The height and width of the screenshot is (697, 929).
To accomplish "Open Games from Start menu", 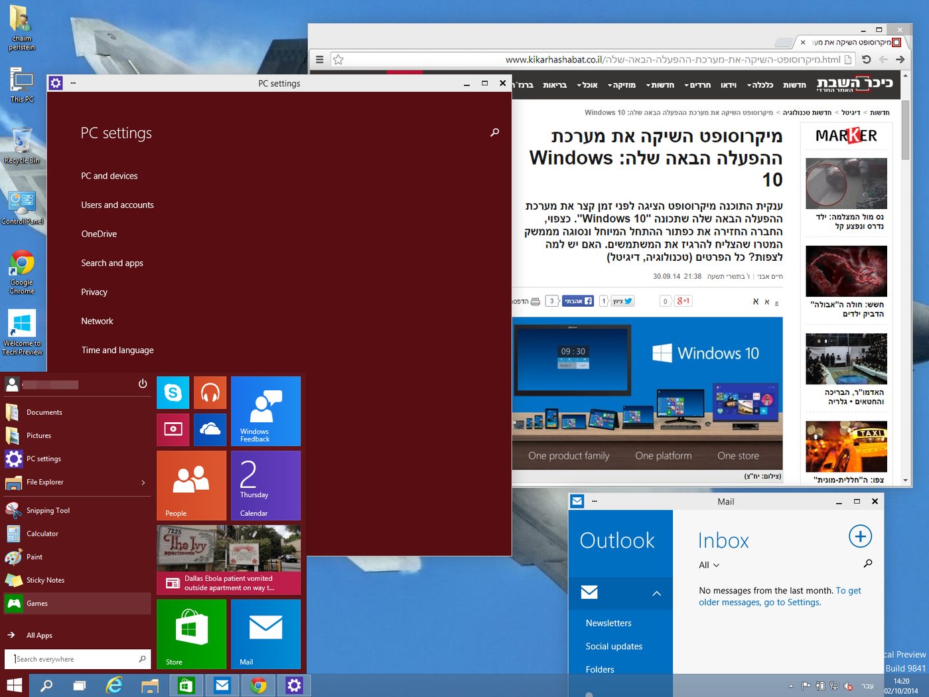I will point(77,603).
